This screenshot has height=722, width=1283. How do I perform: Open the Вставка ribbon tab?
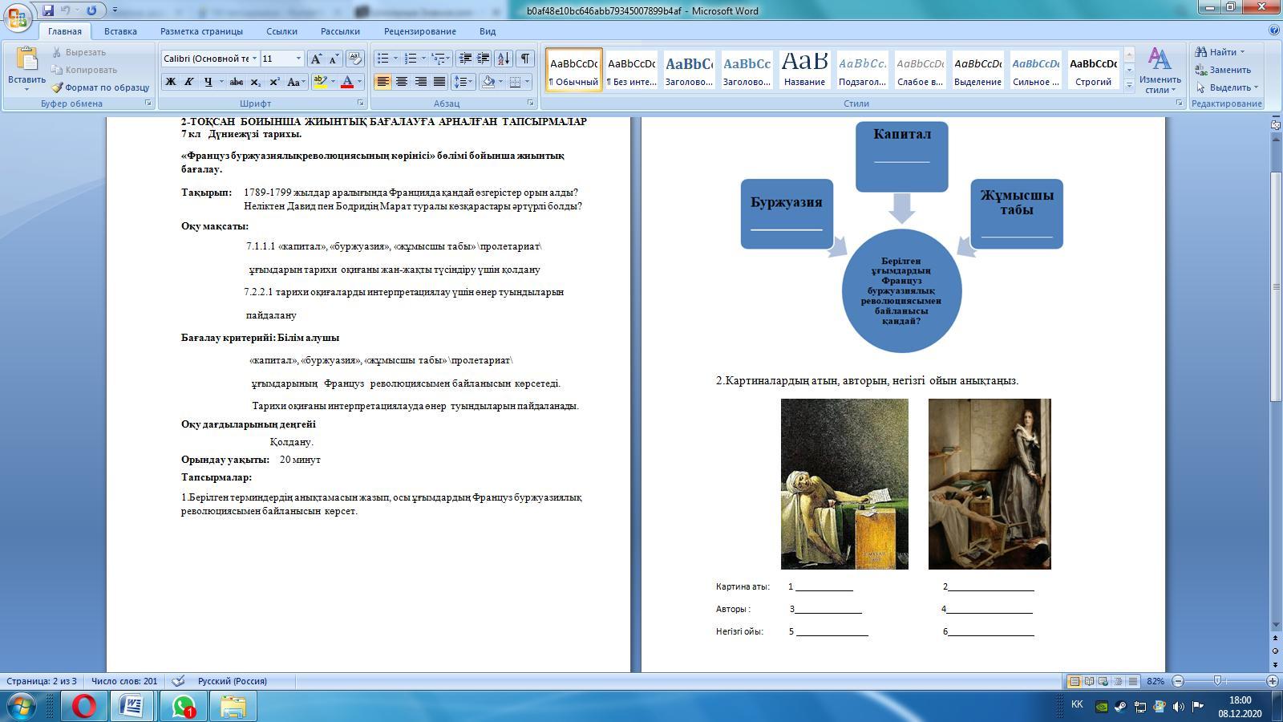point(120,31)
